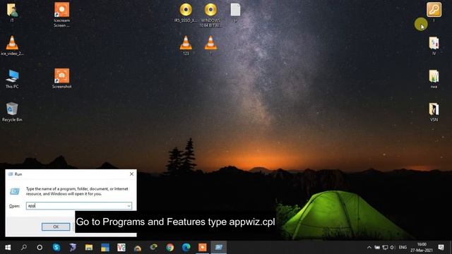Open Skype from the taskbar
Image resolution: width=452 pixels, height=254 pixels.
pyautogui.click(x=56, y=248)
